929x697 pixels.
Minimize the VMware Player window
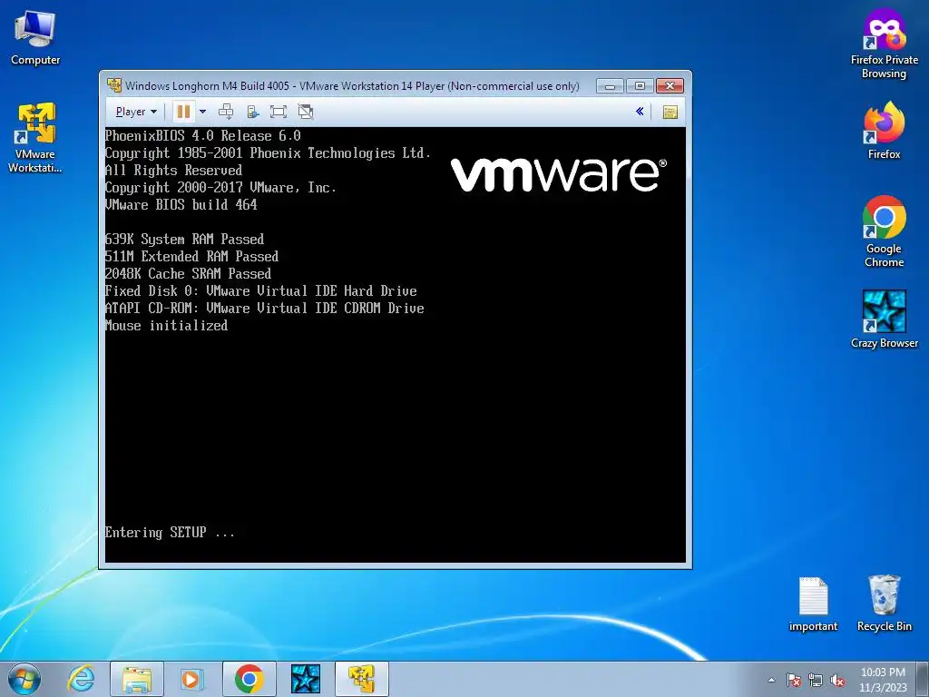pyautogui.click(x=610, y=86)
